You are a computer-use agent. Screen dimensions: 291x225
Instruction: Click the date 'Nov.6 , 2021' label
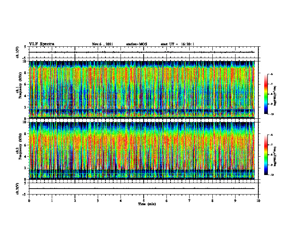[103, 44]
